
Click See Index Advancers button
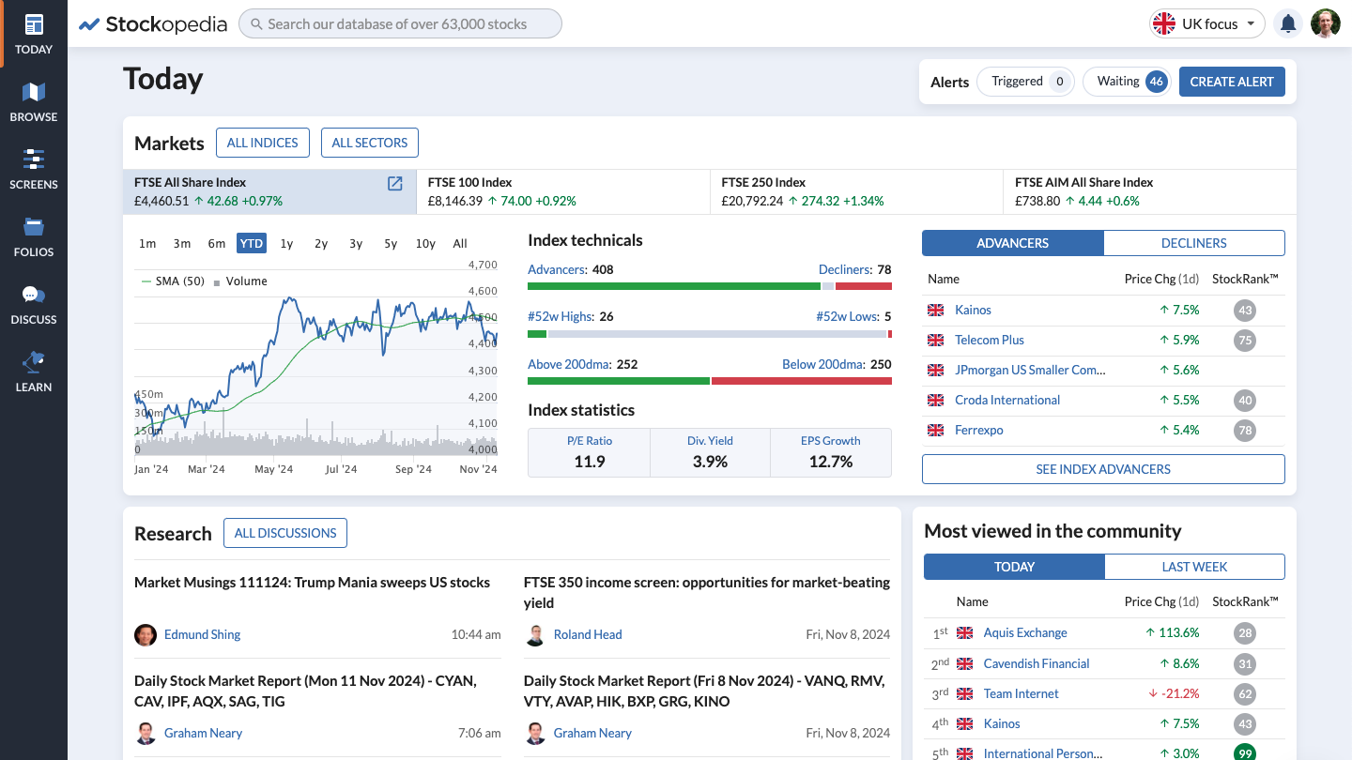click(1103, 469)
